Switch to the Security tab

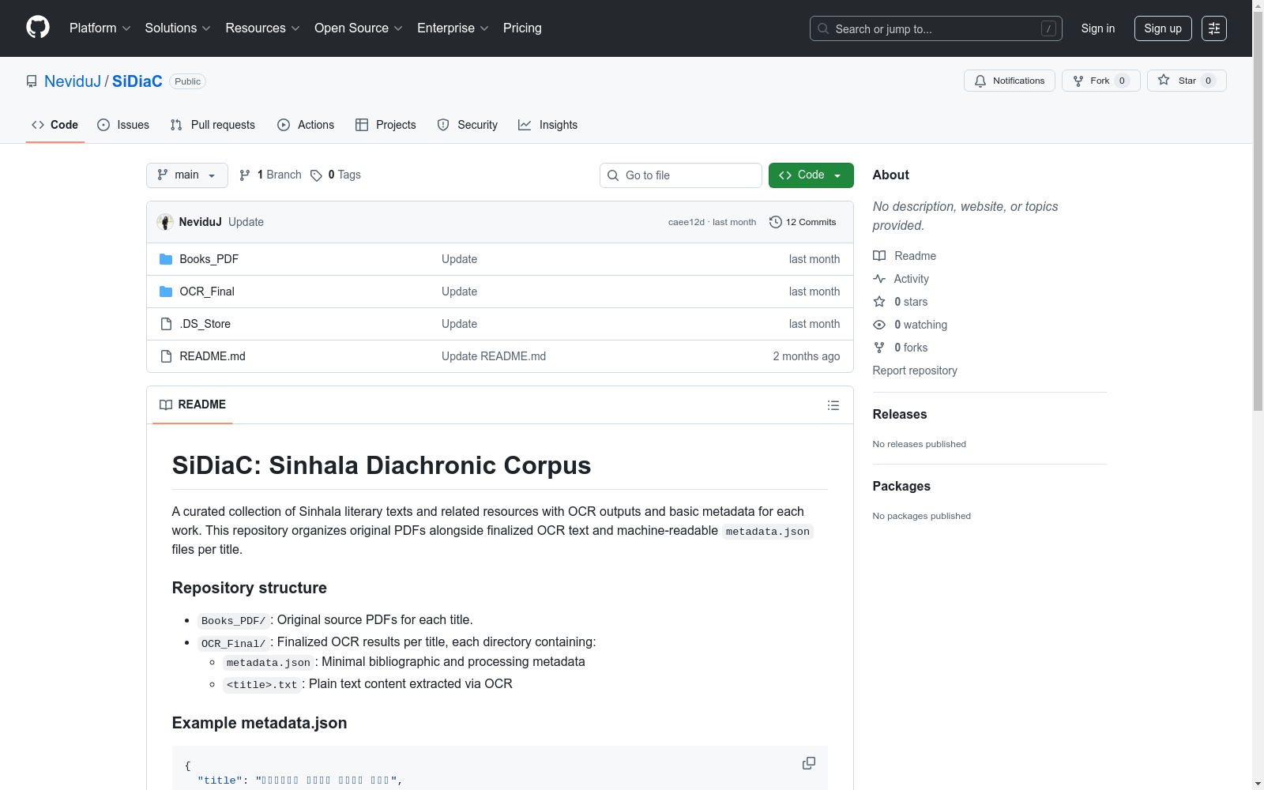coord(468,125)
